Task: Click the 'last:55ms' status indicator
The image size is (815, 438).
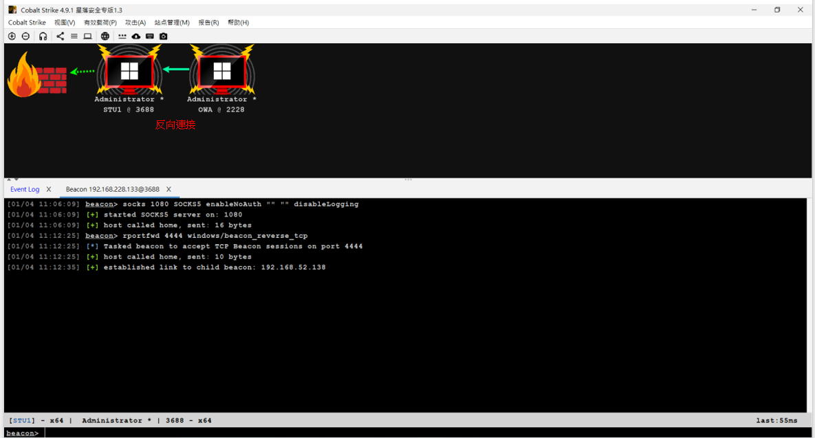Action: pyautogui.click(x=776, y=420)
